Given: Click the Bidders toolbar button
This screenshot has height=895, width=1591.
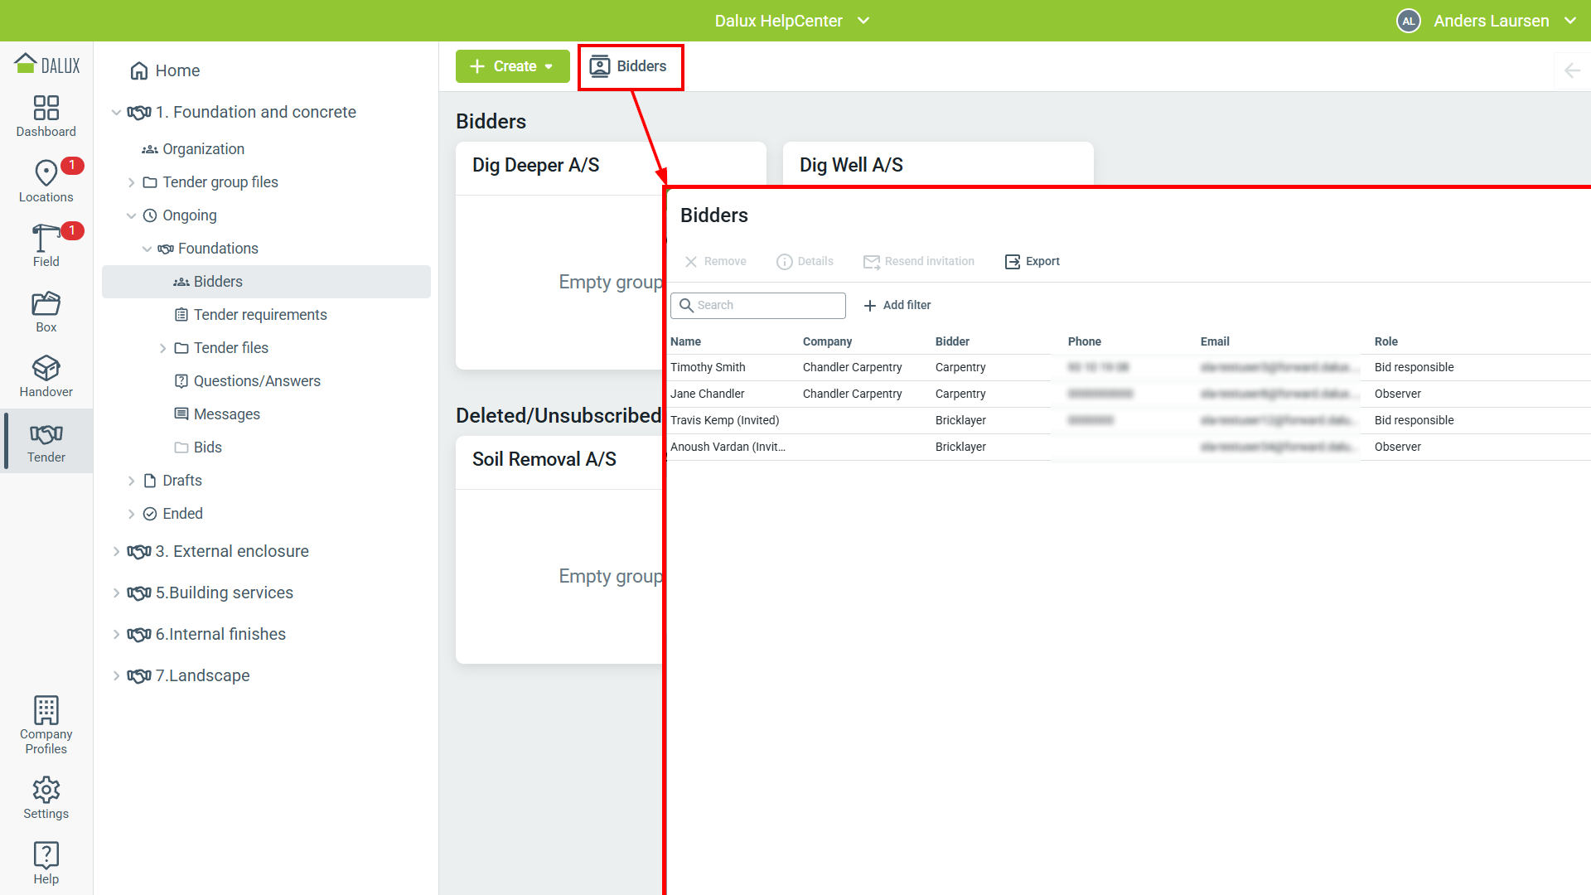Looking at the screenshot, I should pos(630,66).
